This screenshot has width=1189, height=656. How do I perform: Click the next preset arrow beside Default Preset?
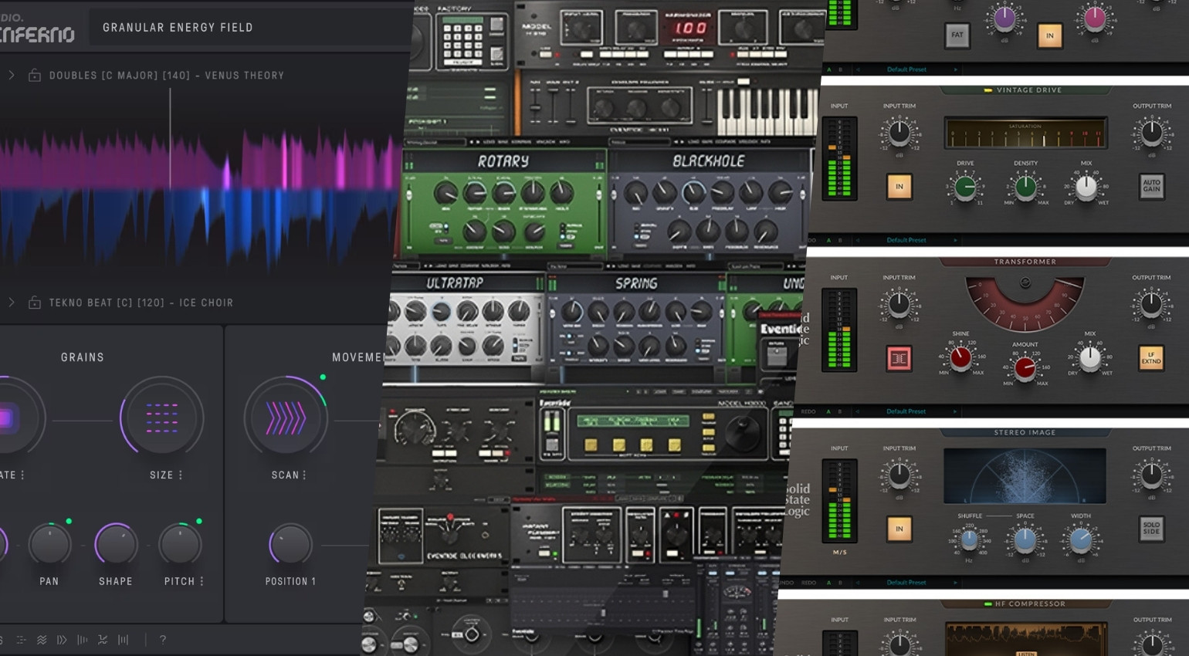(x=956, y=69)
